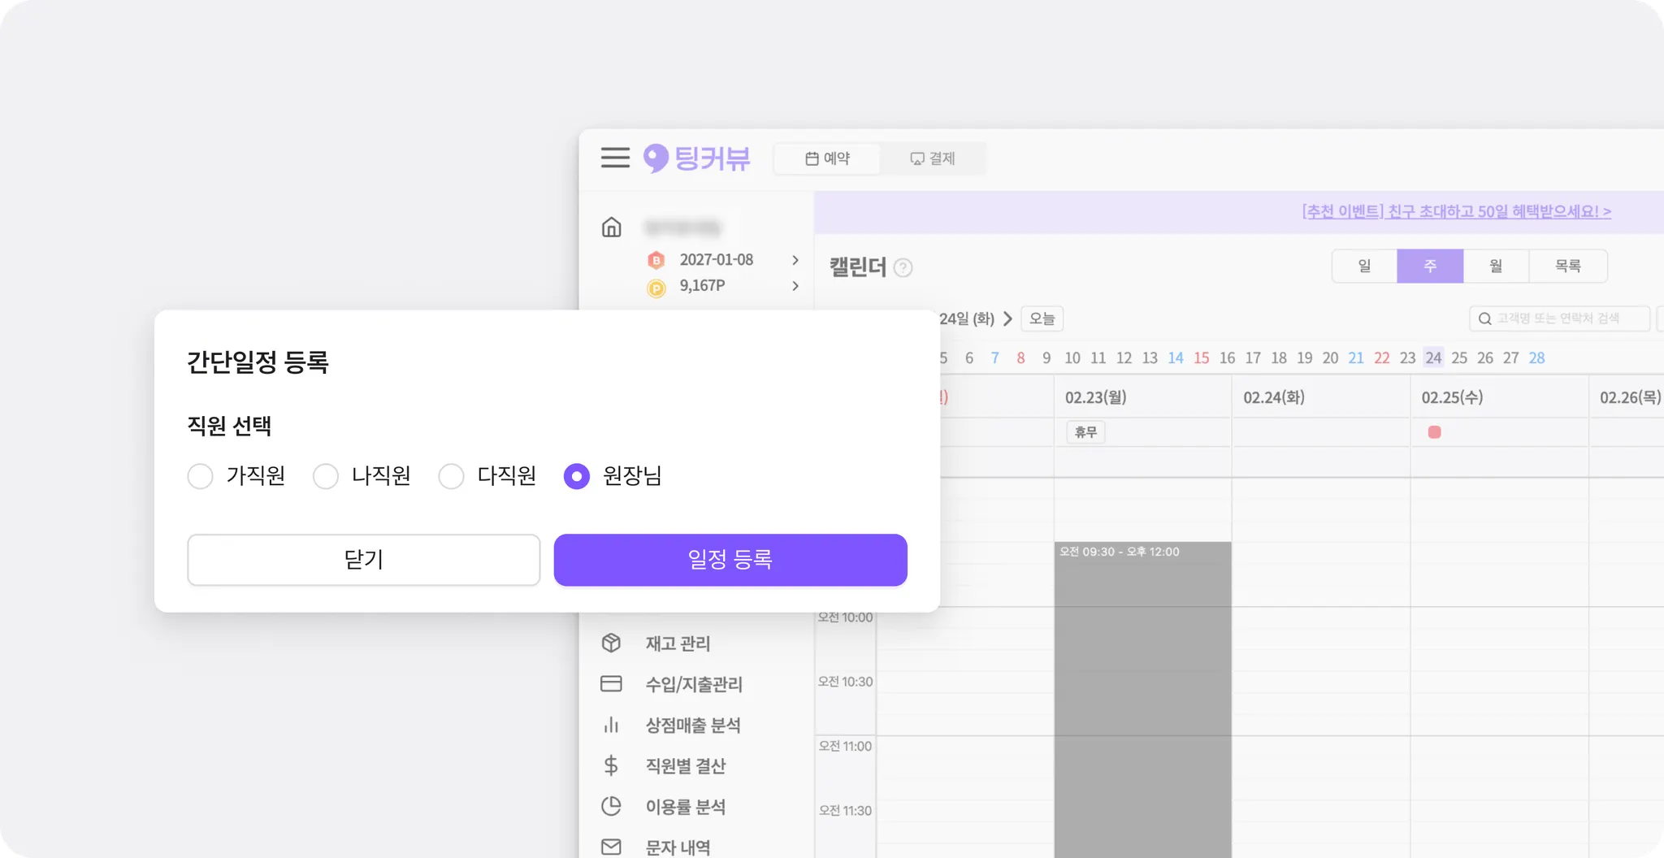Screen dimensions: 1664x858
Task: Switch calendar to 월 view
Action: [1496, 266]
